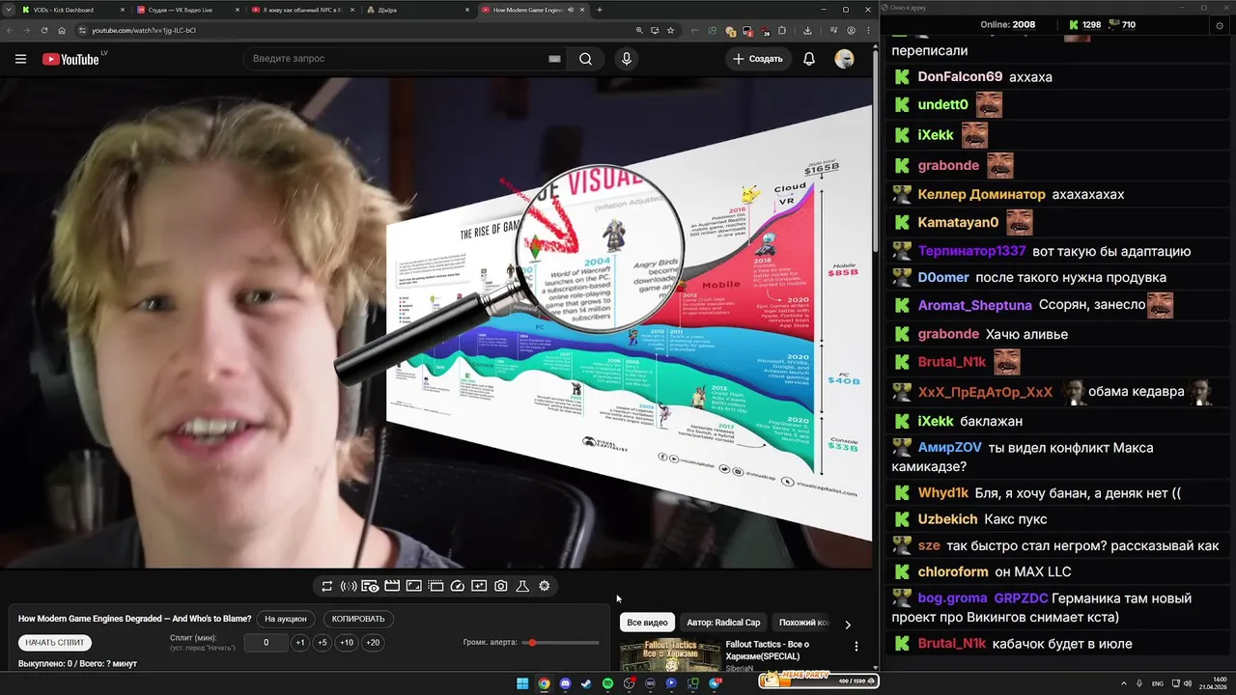Click the eye filter icon in player toolbar

(x=370, y=586)
